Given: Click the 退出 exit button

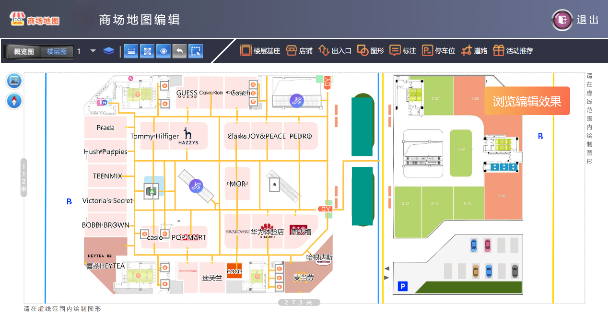Looking at the screenshot, I should (575, 20).
